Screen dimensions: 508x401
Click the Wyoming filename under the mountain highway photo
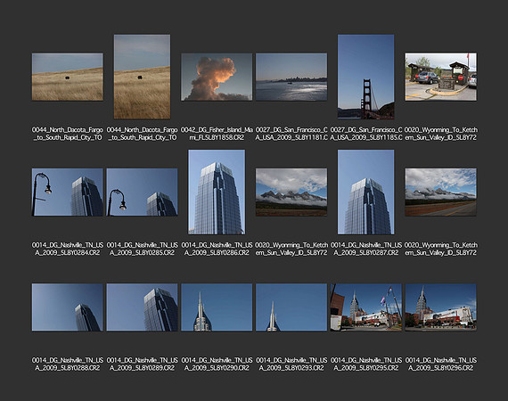440,249
